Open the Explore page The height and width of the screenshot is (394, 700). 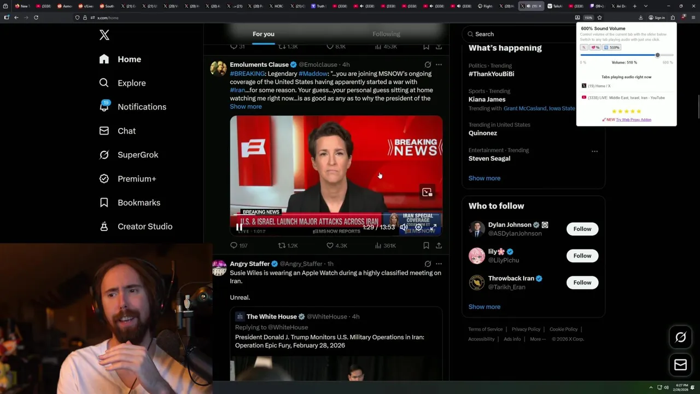(122, 83)
